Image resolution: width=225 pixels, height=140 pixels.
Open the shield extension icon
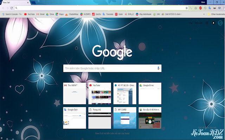coord(219,8)
